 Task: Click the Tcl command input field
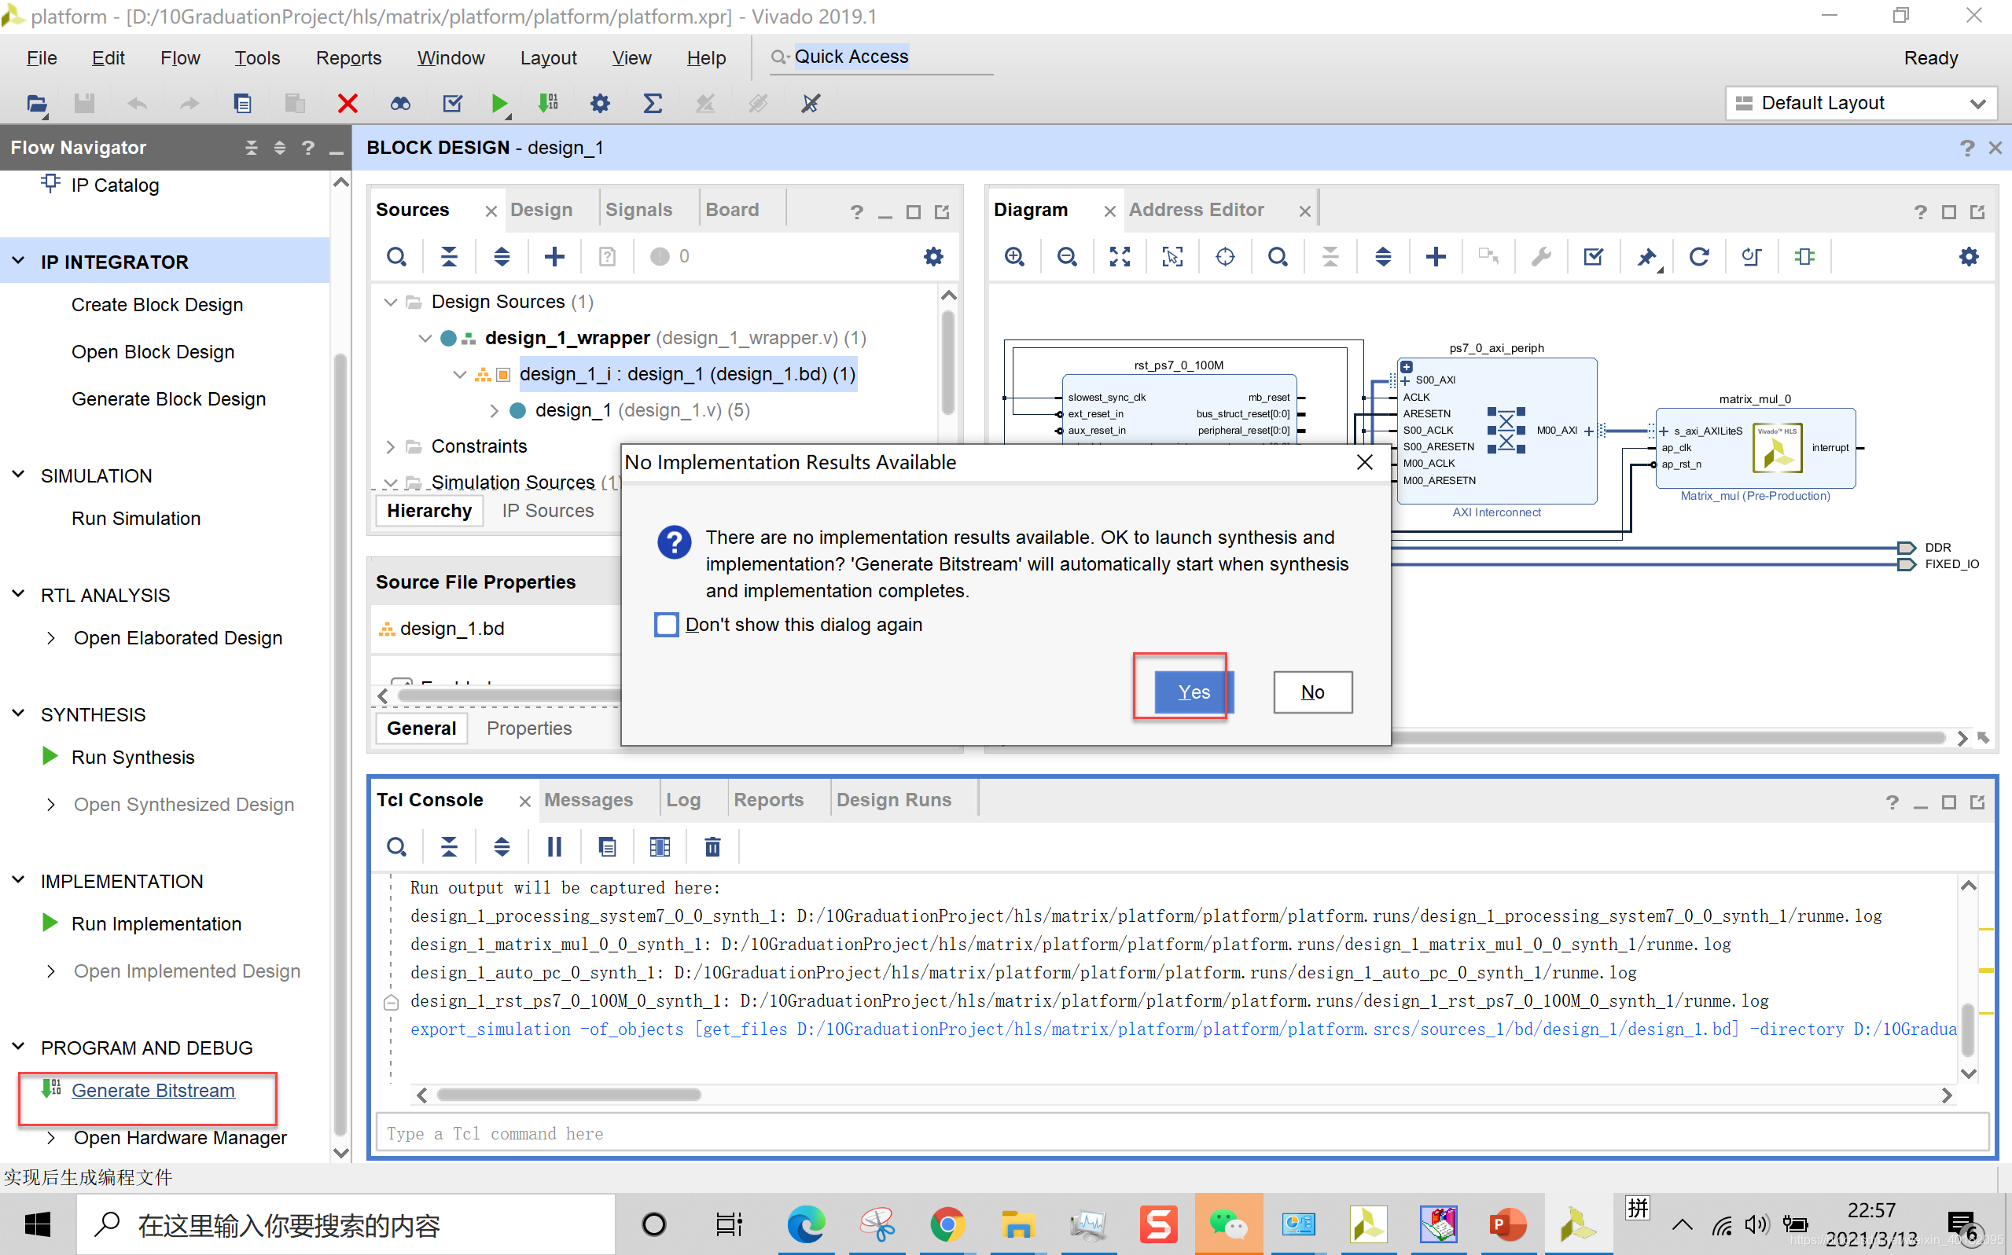coord(1179,1133)
